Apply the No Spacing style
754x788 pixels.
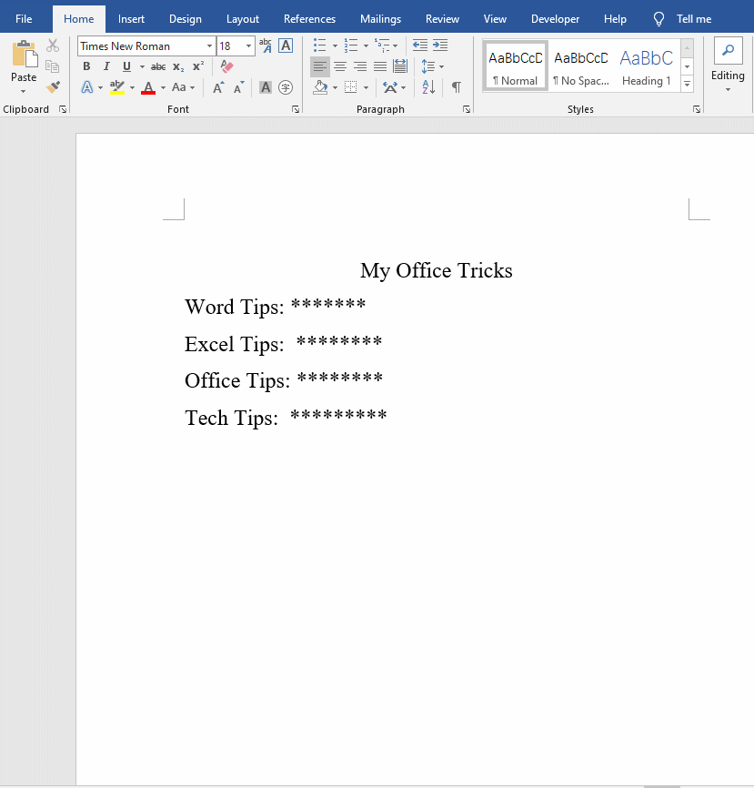pyautogui.click(x=581, y=66)
